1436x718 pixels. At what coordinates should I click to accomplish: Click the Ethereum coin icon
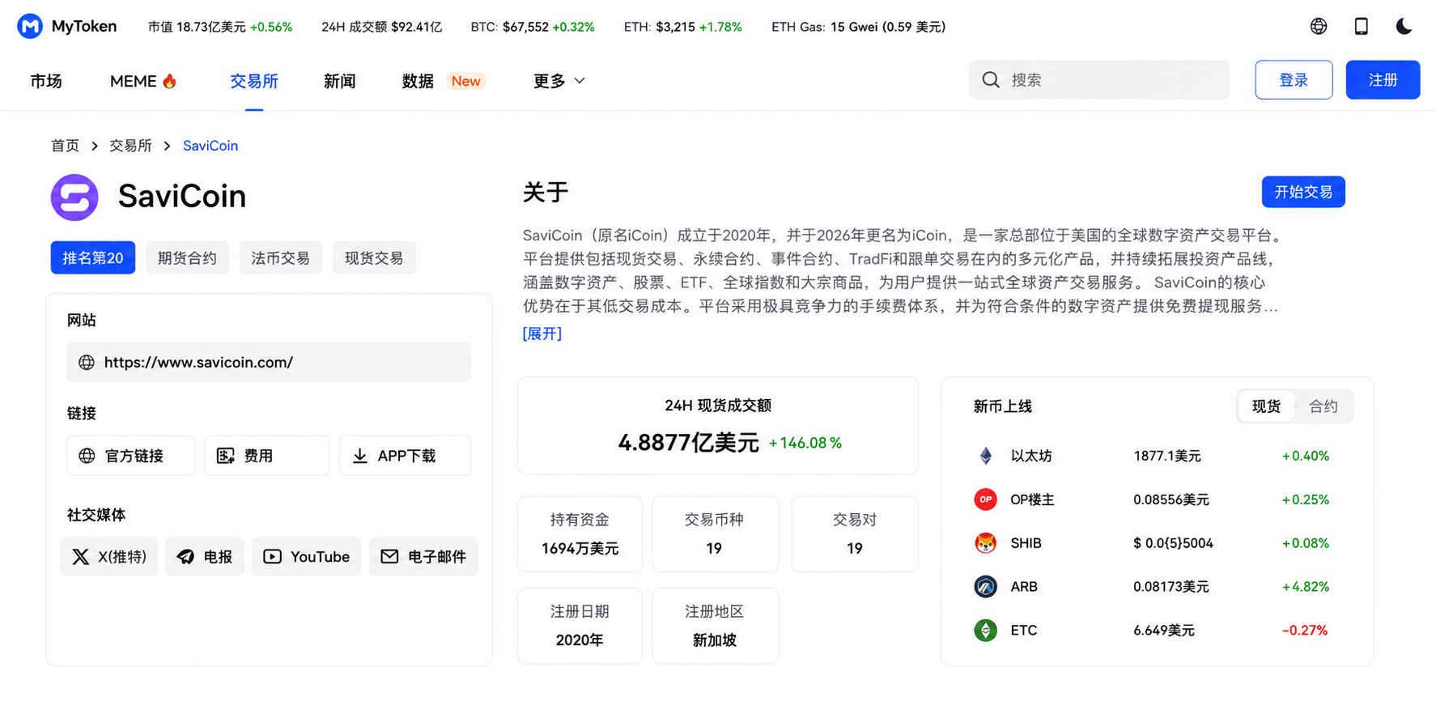pyautogui.click(x=985, y=456)
